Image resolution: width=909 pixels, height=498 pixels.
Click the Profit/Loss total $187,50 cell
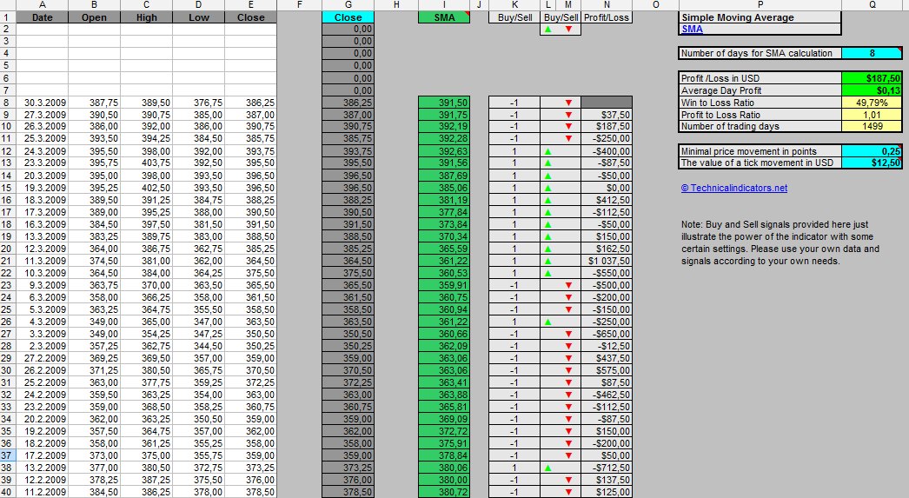pos(872,78)
